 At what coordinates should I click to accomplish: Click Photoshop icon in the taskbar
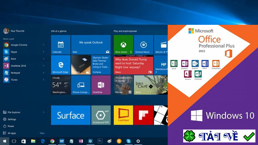tap(100, 141)
